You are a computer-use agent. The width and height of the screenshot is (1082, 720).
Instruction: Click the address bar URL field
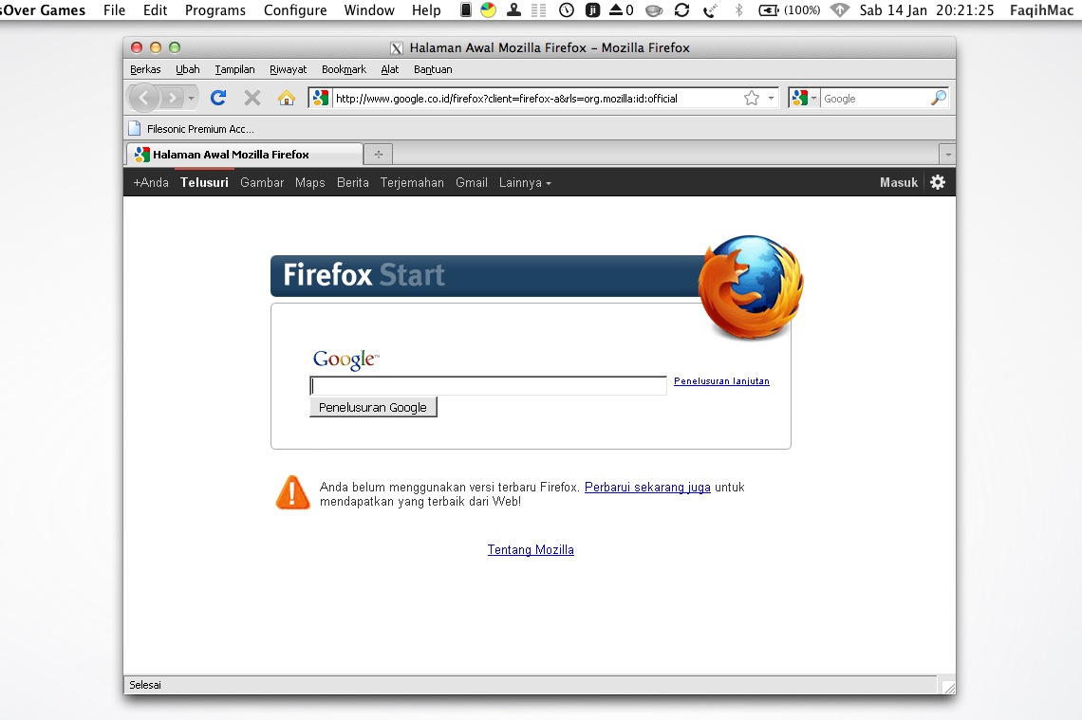coord(537,99)
